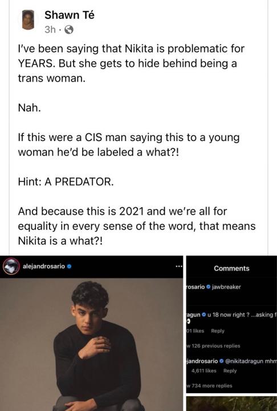Open the Shawn Té name link

point(70,15)
